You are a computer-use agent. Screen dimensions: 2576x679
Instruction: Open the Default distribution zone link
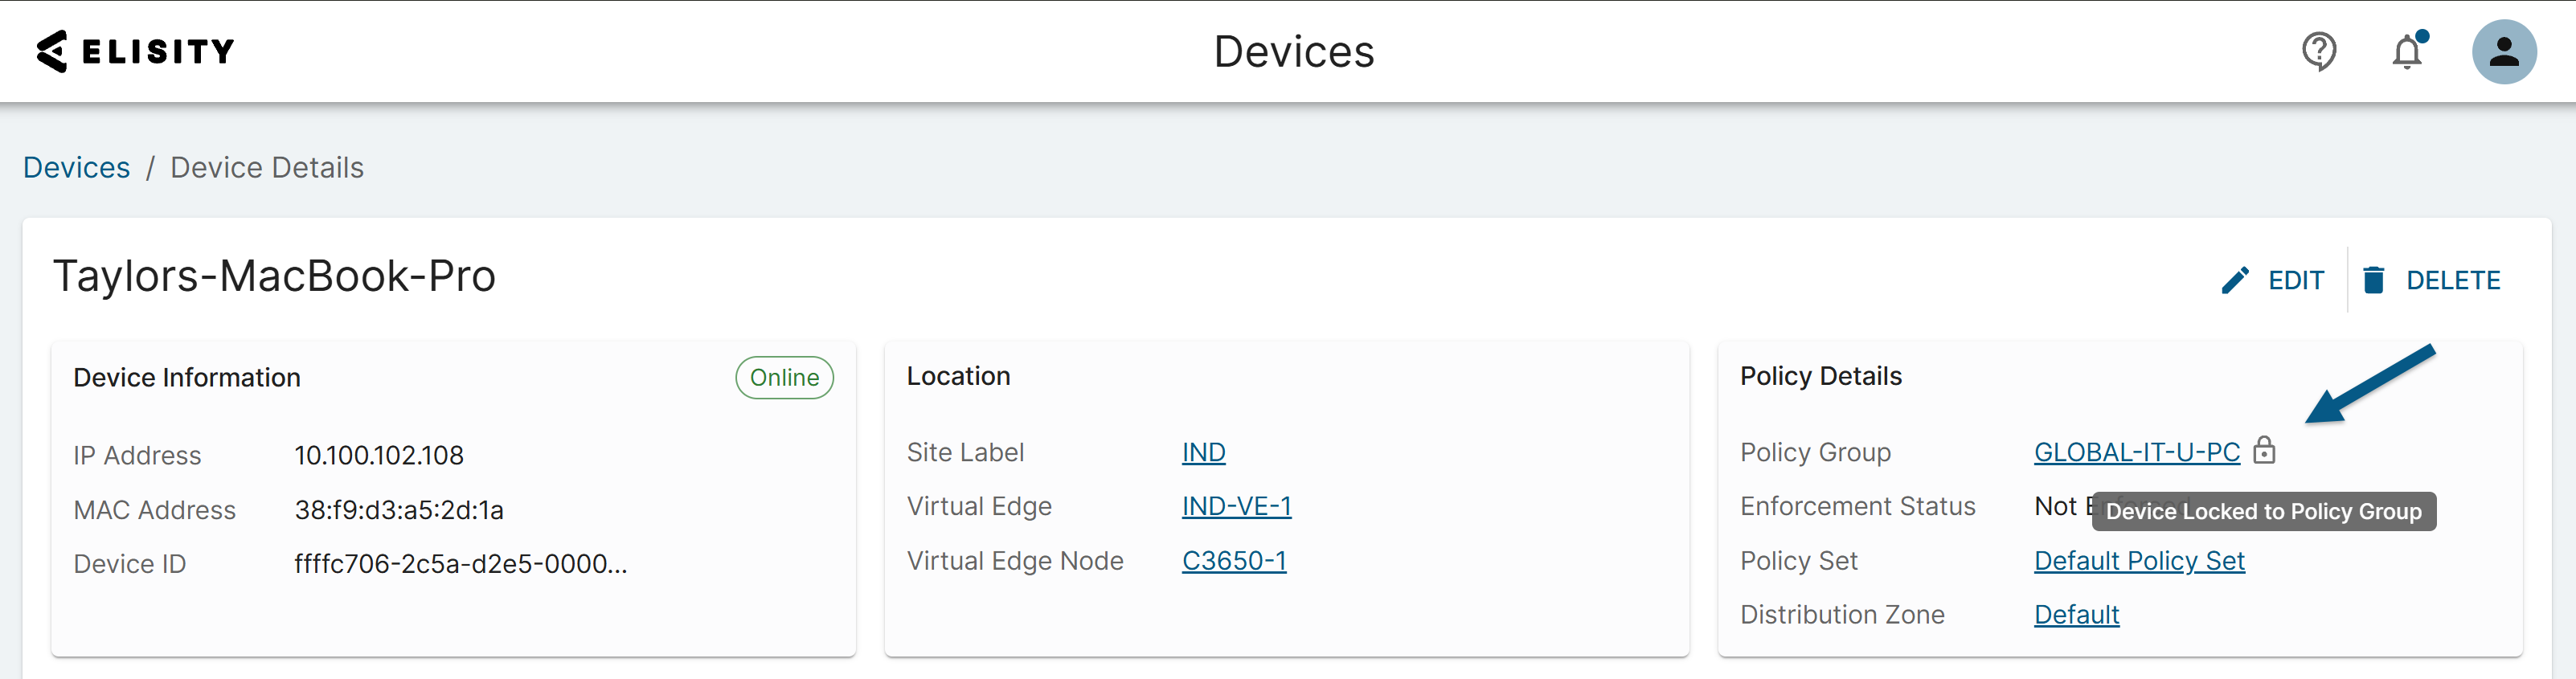tap(2076, 615)
